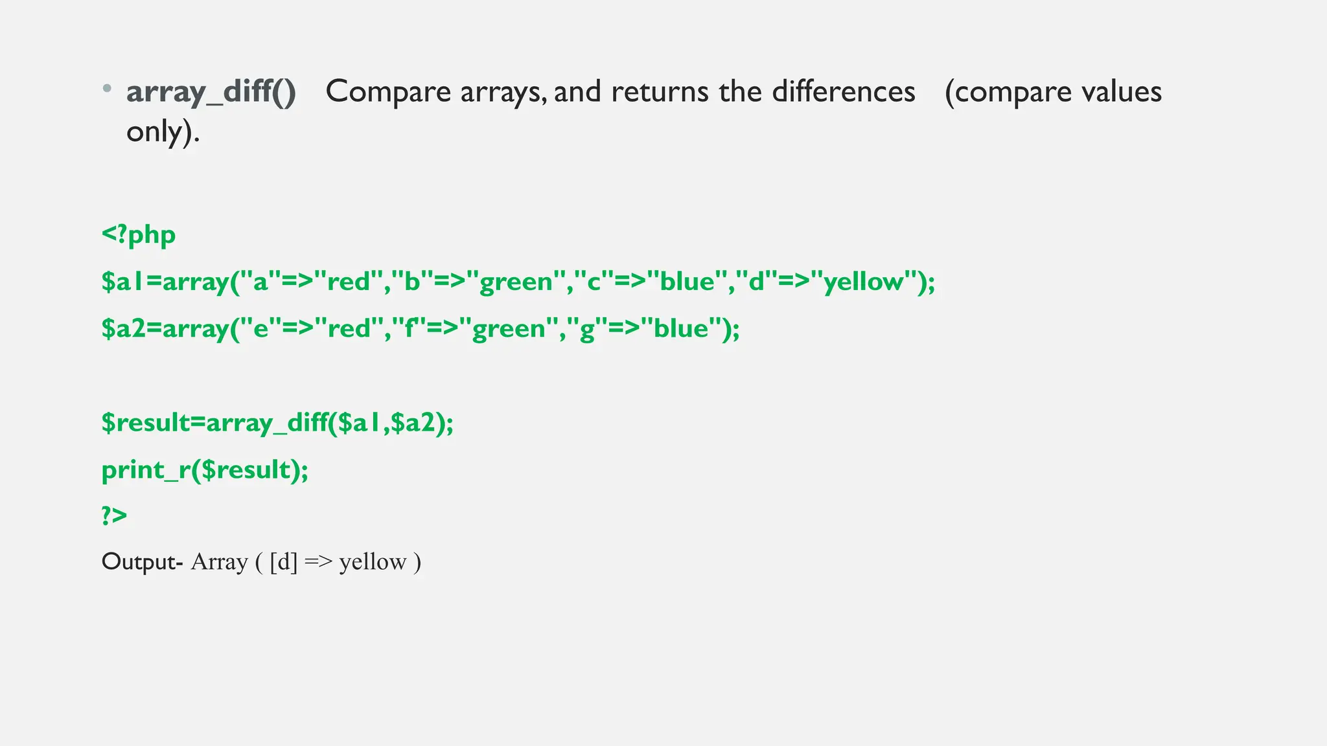1327x746 pixels.
Task: Click "c"=>"blue" pair in $a1 line
Action: (x=654, y=282)
